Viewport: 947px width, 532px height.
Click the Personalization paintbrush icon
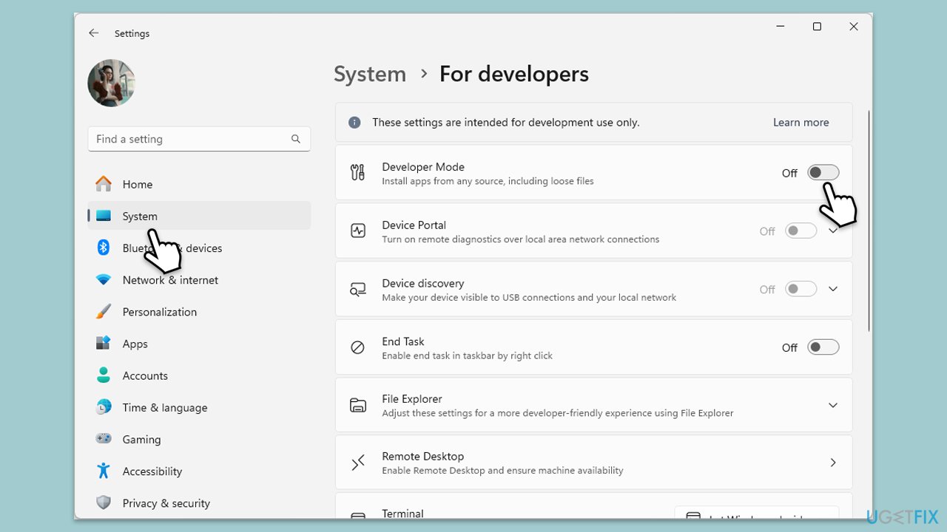104,311
